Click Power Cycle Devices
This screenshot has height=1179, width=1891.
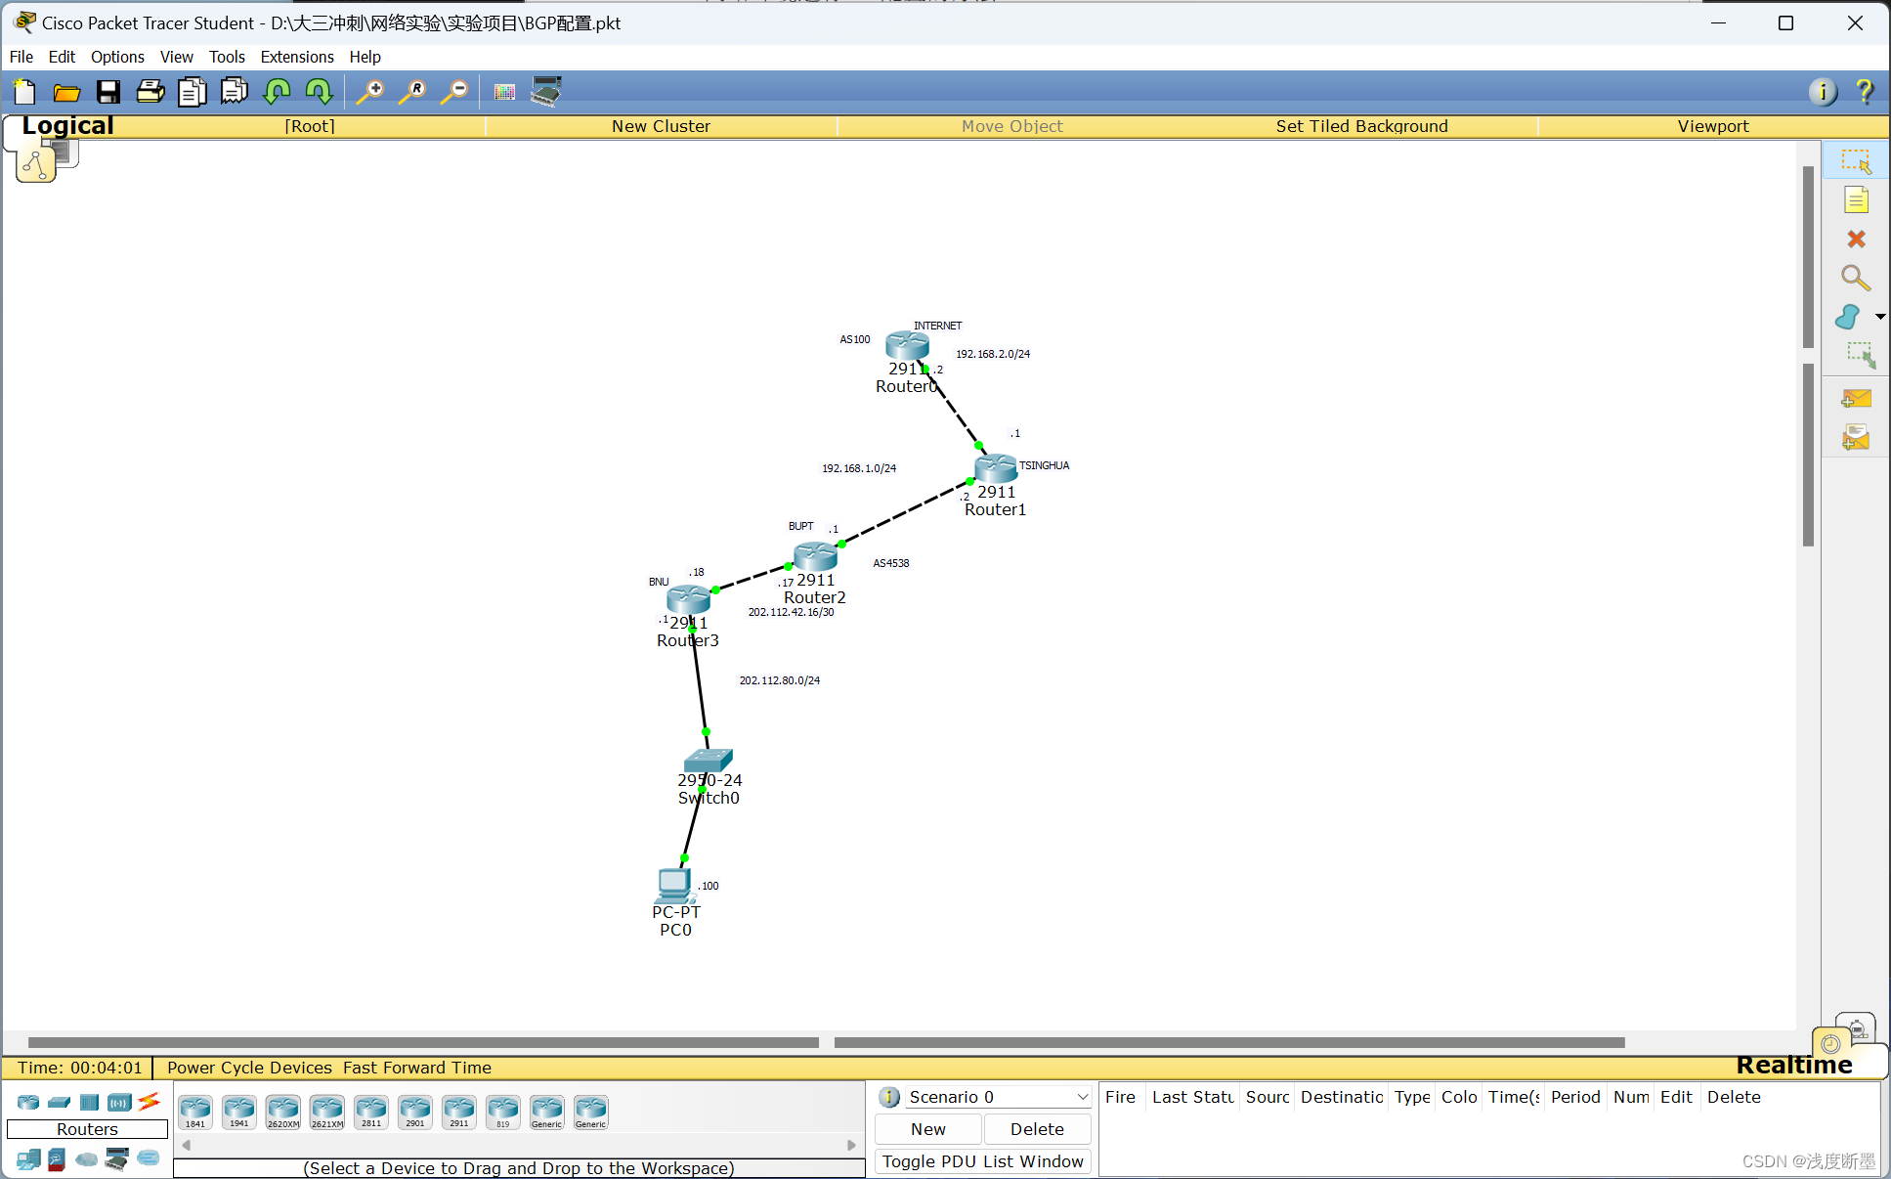[x=249, y=1068]
